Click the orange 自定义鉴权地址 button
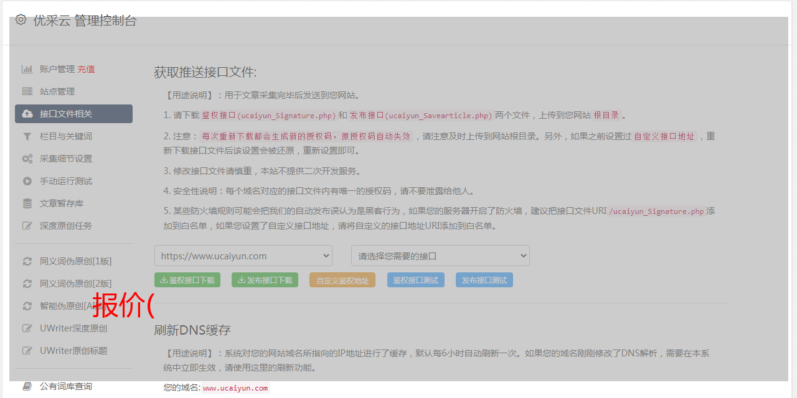The image size is (797, 398). pyautogui.click(x=342, y=280)
